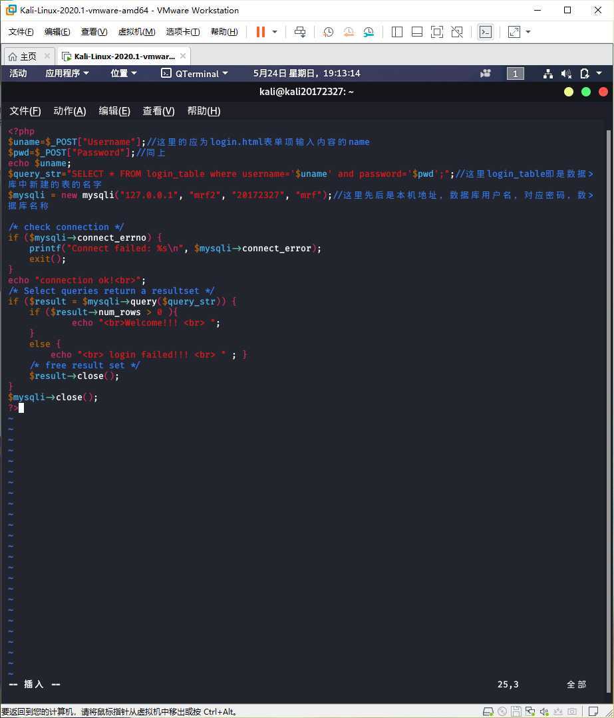Click the screen recorder icon in top bar

[485, 73]
